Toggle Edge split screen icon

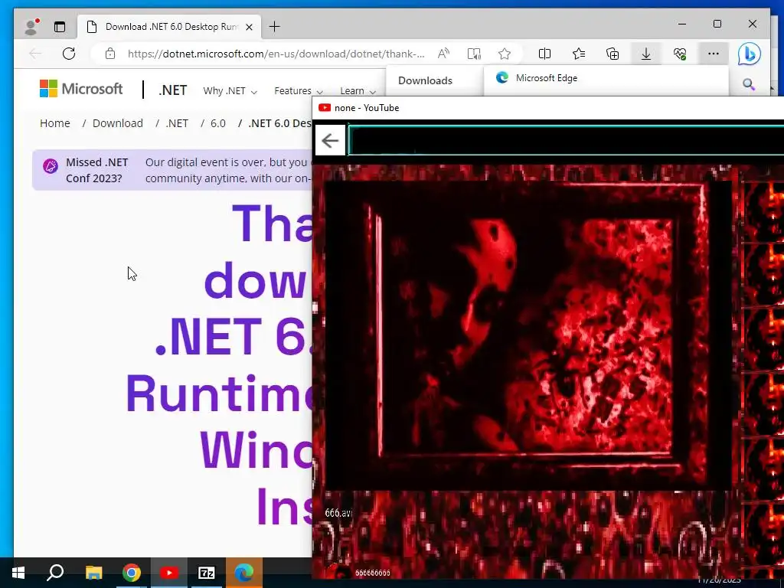click(544, 54)
